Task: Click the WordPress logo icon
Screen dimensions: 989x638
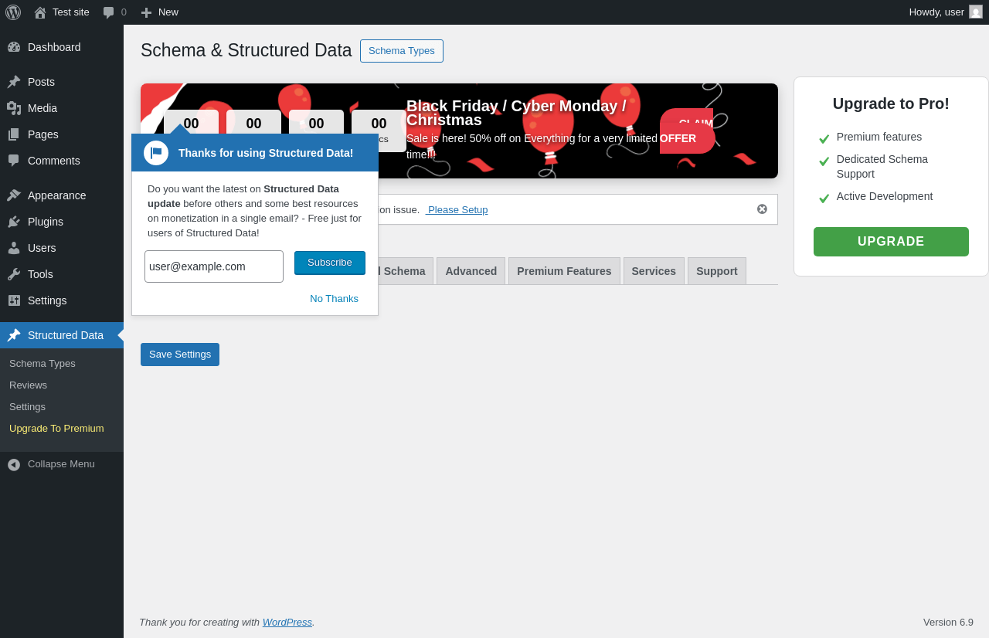Action: 13,12
